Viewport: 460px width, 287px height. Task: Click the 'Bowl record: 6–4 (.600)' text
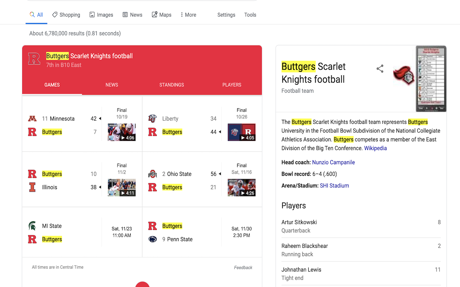pyautogui.click(x=309, y=174)
